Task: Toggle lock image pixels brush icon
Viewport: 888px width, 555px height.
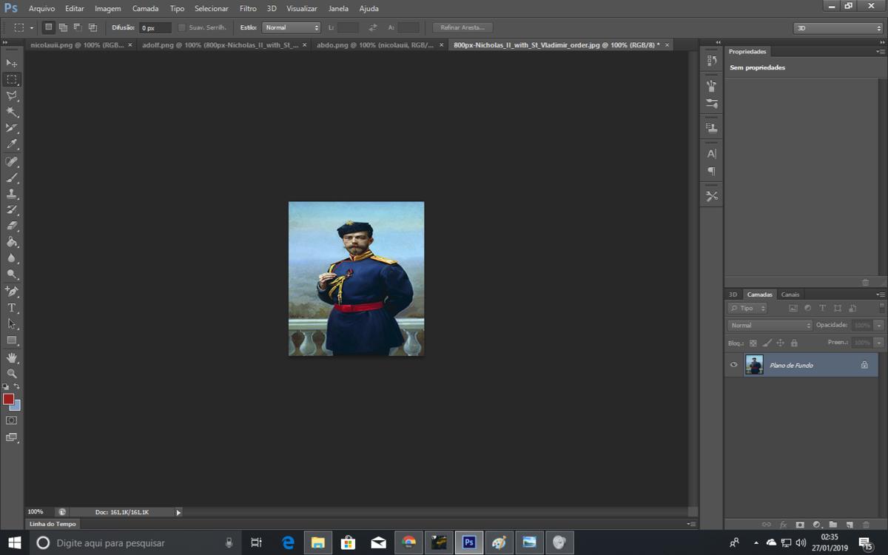Action: pyautogui.click(x=767, y=343)
